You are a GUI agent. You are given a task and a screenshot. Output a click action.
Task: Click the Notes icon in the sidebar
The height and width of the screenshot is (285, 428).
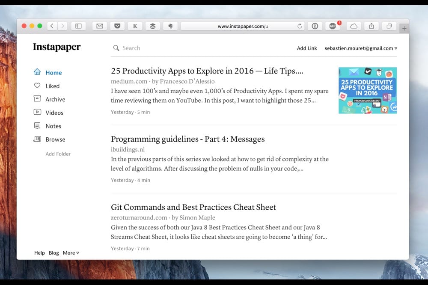point(38,126)
